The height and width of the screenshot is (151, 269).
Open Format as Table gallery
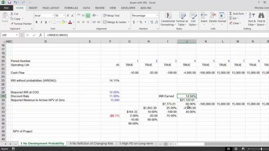pos(182,19)
